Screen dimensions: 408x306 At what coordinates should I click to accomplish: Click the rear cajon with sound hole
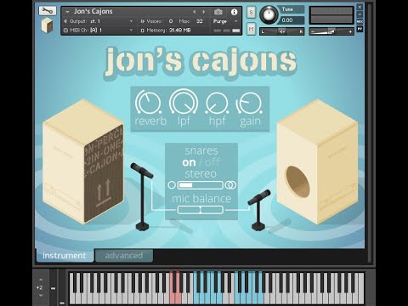(317, 161)
